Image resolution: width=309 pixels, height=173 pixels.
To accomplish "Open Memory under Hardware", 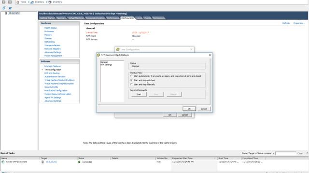I will point(48,35).
